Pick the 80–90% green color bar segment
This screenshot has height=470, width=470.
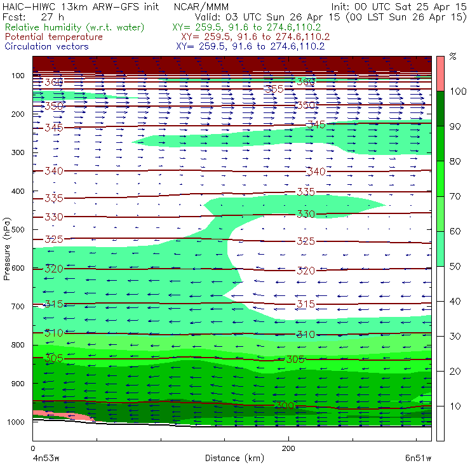point(440,144)
